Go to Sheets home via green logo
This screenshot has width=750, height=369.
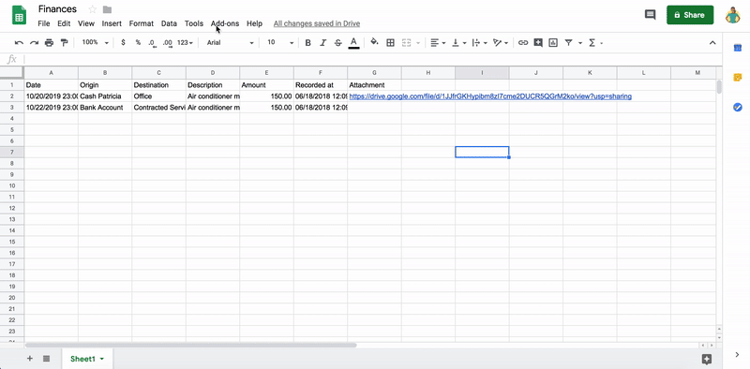[x=19, y=15]
